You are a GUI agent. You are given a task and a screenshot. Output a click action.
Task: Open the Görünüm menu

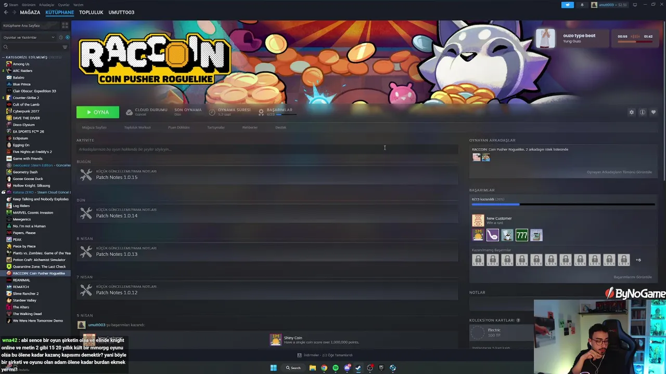(x=29, y=5)
